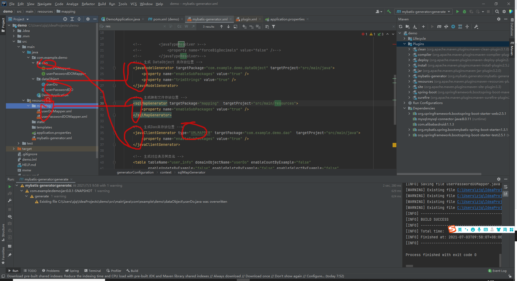Screen dimensions: 517x281
Task: Open the VCS menu
Action: coord(134,4)
